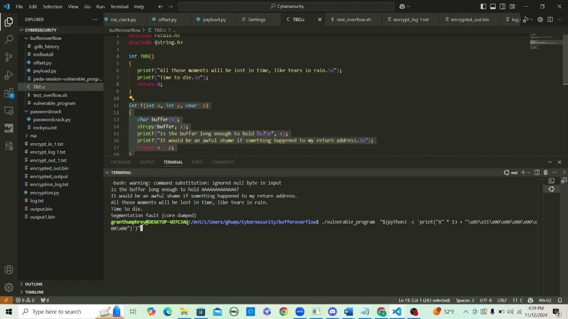The height and width of the screenshot is (319, 568).
Task: Open the Manage gear in activity bar
Action: [9, 288]
